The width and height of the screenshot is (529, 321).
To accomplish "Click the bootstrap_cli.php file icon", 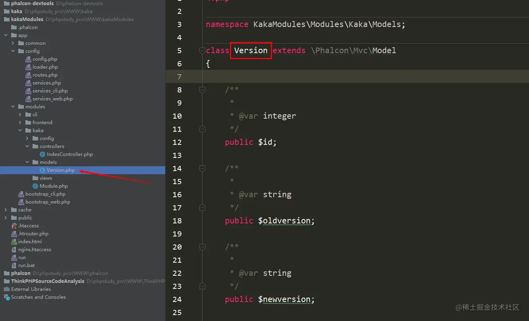I will tap(21, 194).
